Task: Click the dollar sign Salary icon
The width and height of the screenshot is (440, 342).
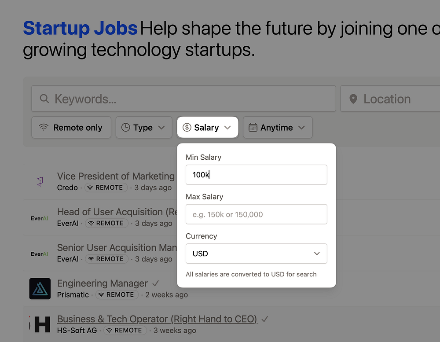Action: pos(187,128)
